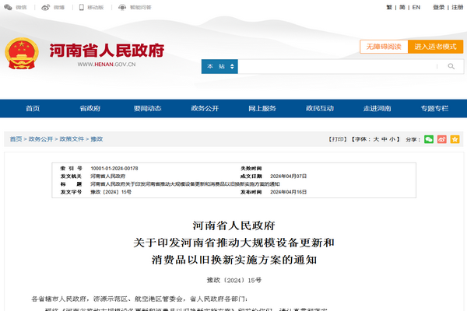
Task: Switch site language to EN
Action: [416, 7]
